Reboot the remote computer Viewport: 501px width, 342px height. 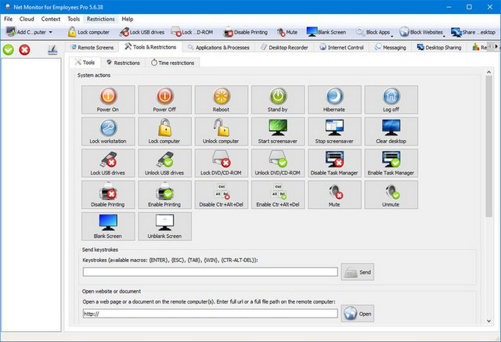222,99
